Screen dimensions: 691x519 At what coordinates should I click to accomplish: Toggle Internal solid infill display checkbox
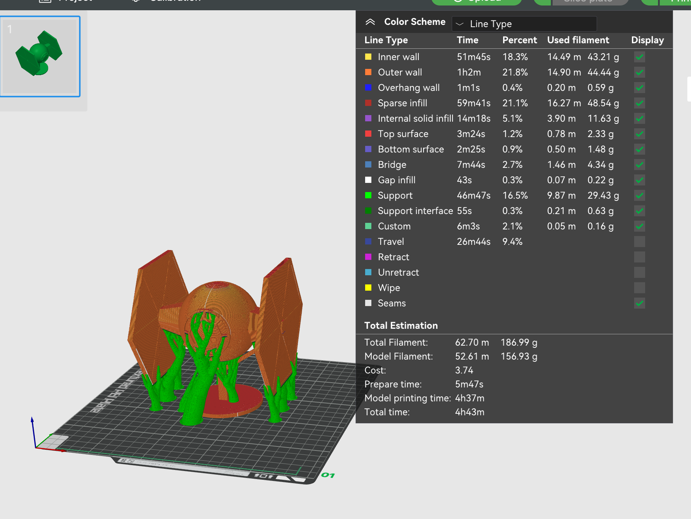(639, 118)
